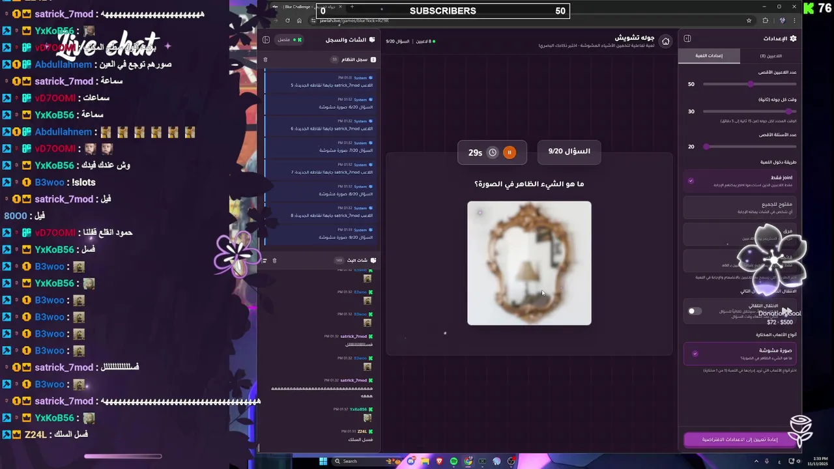Collapse the chat and log panel icon
Viewport: 834px width, 469px height.
coord(266,40)
